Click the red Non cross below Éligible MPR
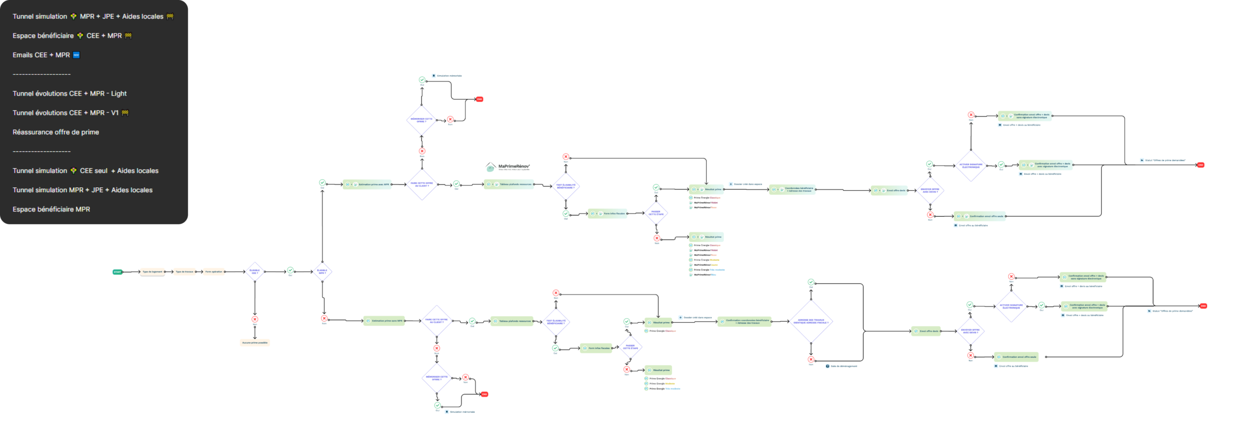Screen dimensions: 1236x437 324,319
